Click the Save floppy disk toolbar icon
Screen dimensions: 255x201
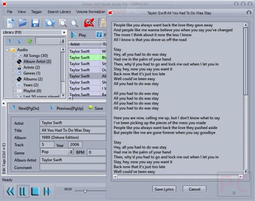36,23
